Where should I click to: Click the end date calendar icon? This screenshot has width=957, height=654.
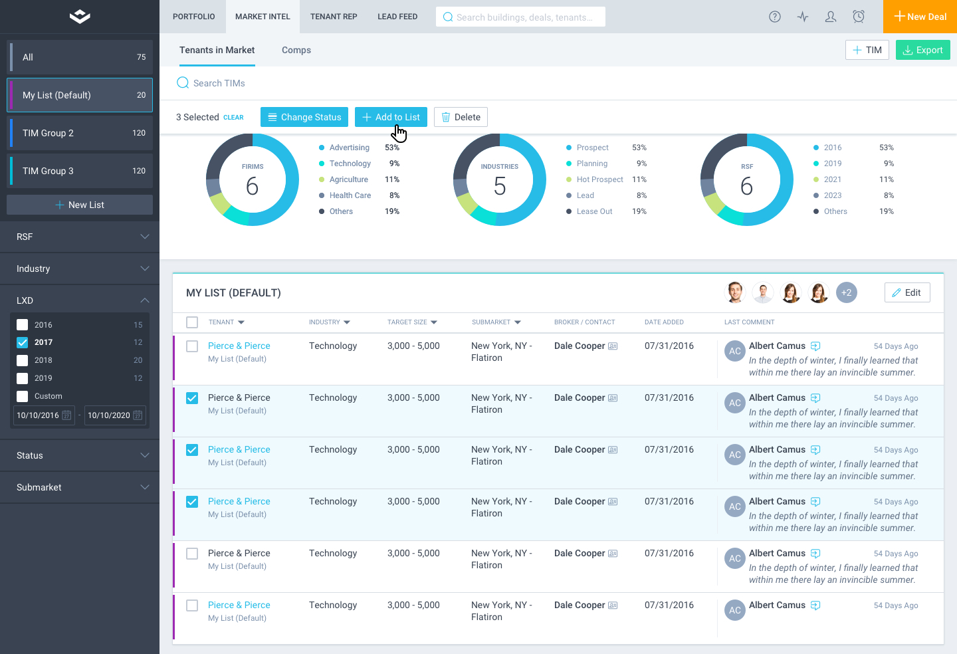138,415
